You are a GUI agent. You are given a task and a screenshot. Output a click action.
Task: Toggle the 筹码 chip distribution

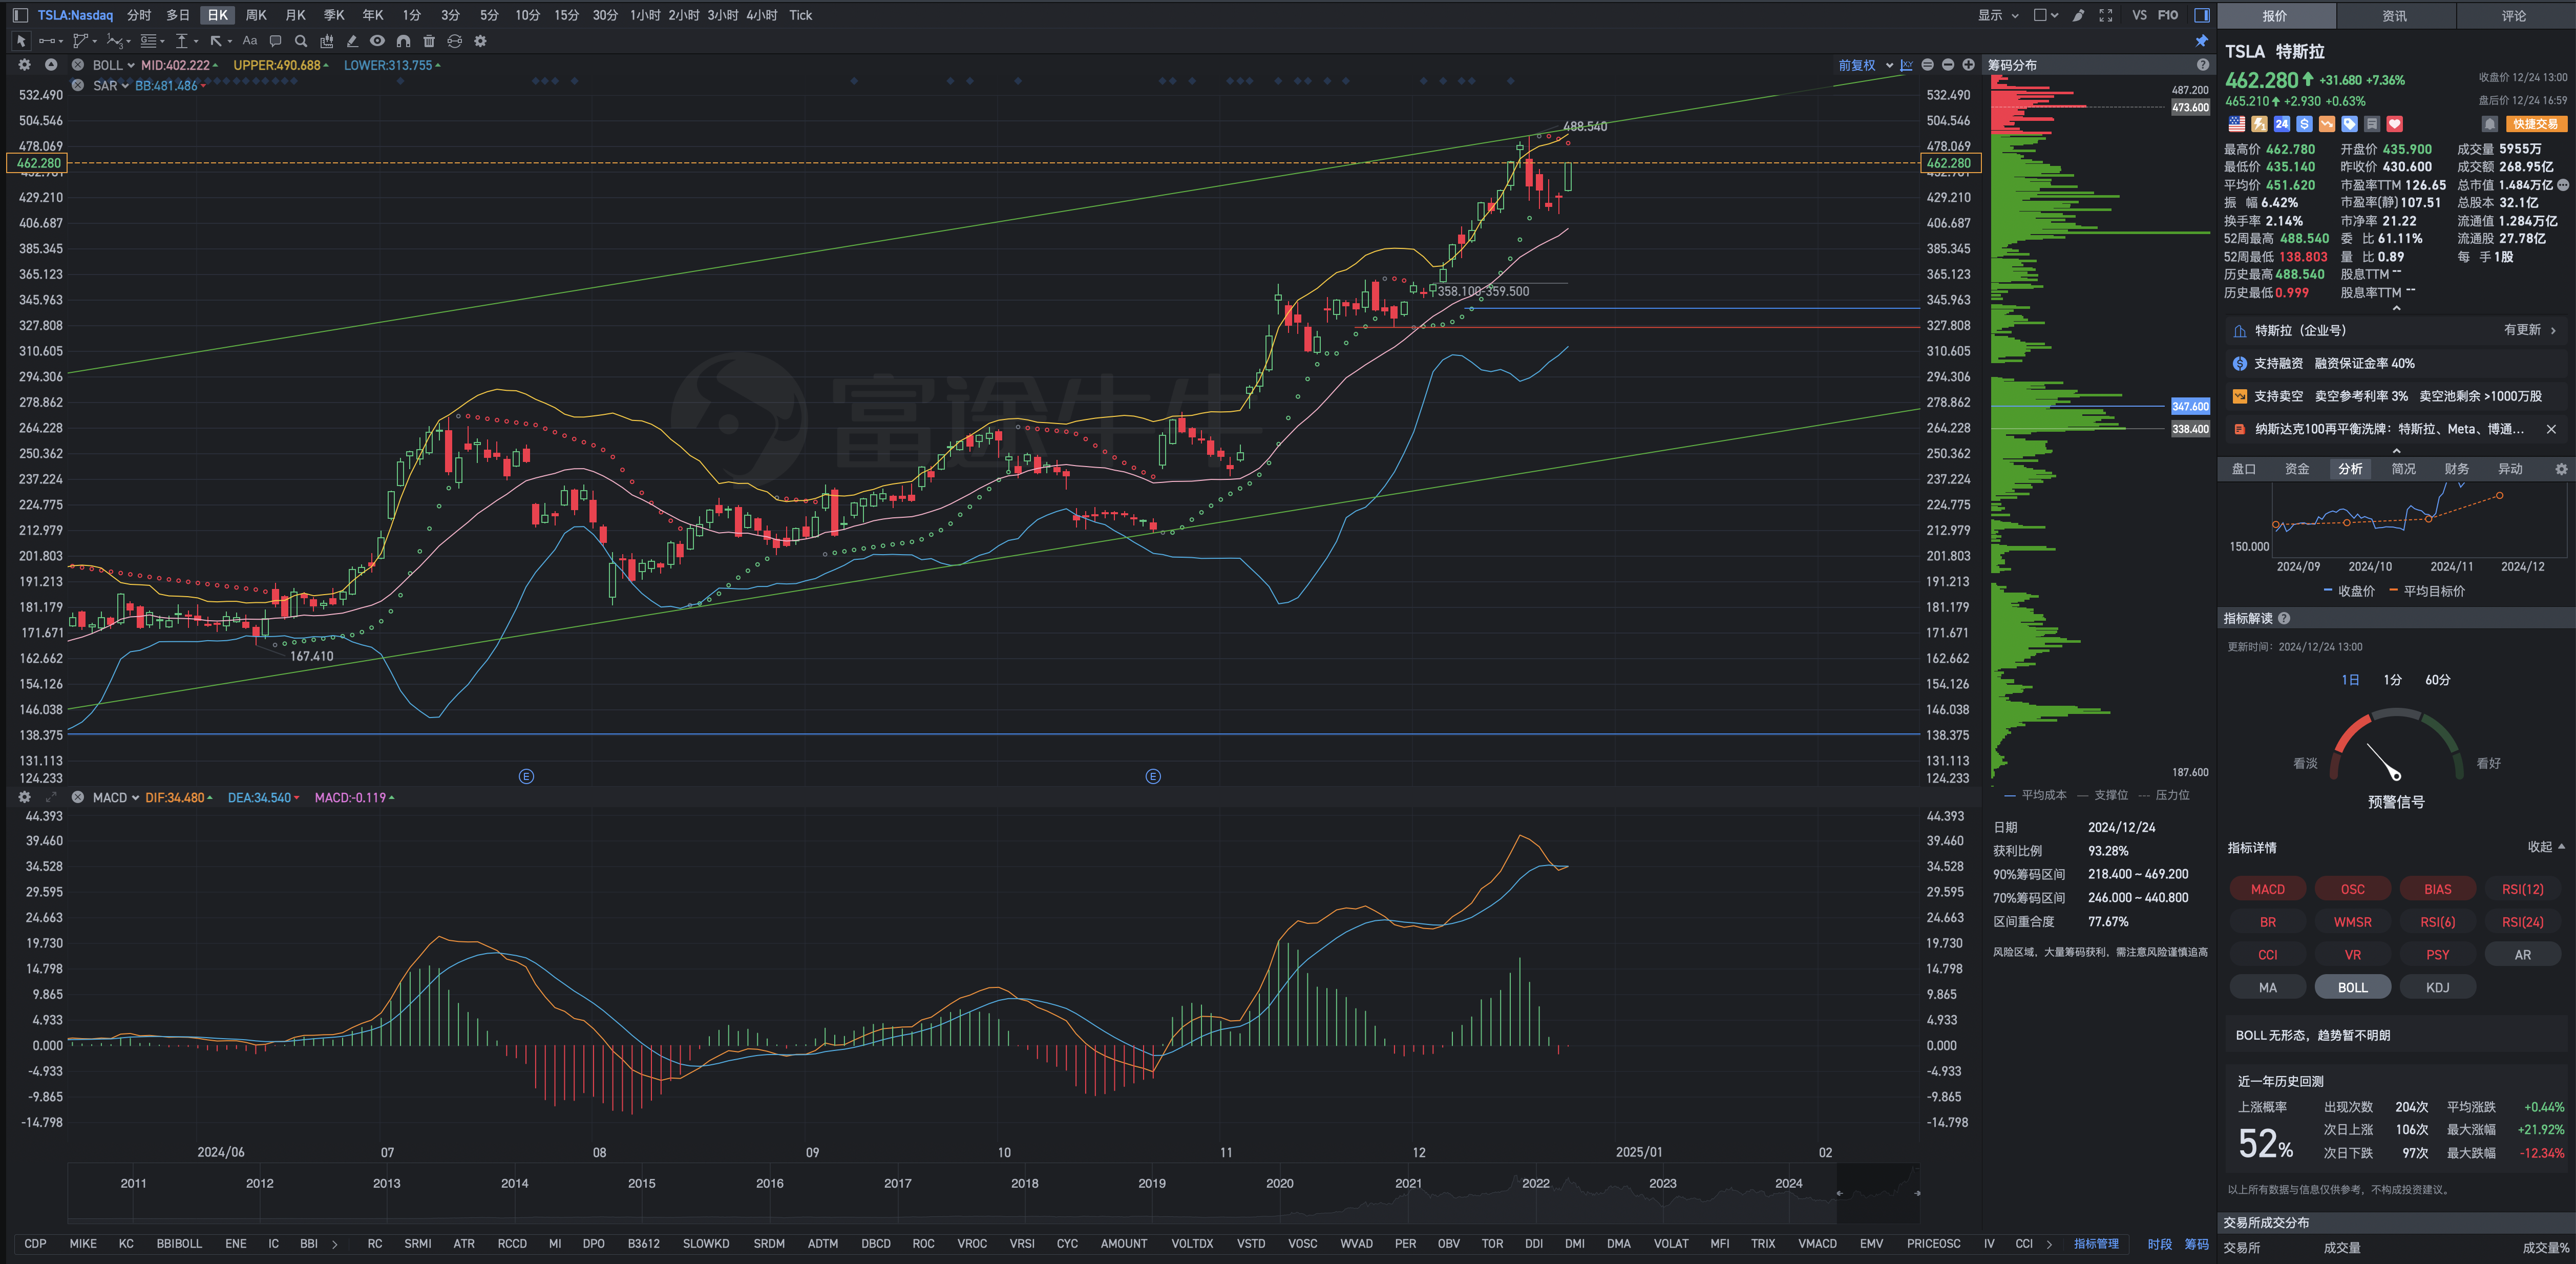pos(2196,1243)
